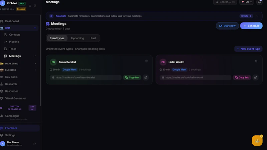Click the Hello World! video icon

click(163, 62)
